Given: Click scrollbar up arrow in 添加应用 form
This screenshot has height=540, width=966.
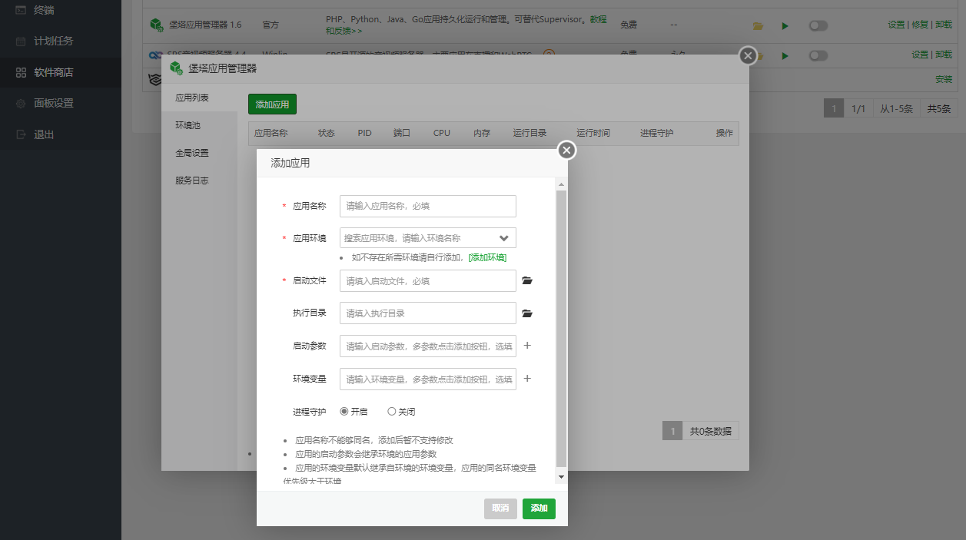Looking at the screenshot, I should click(561, 185).
